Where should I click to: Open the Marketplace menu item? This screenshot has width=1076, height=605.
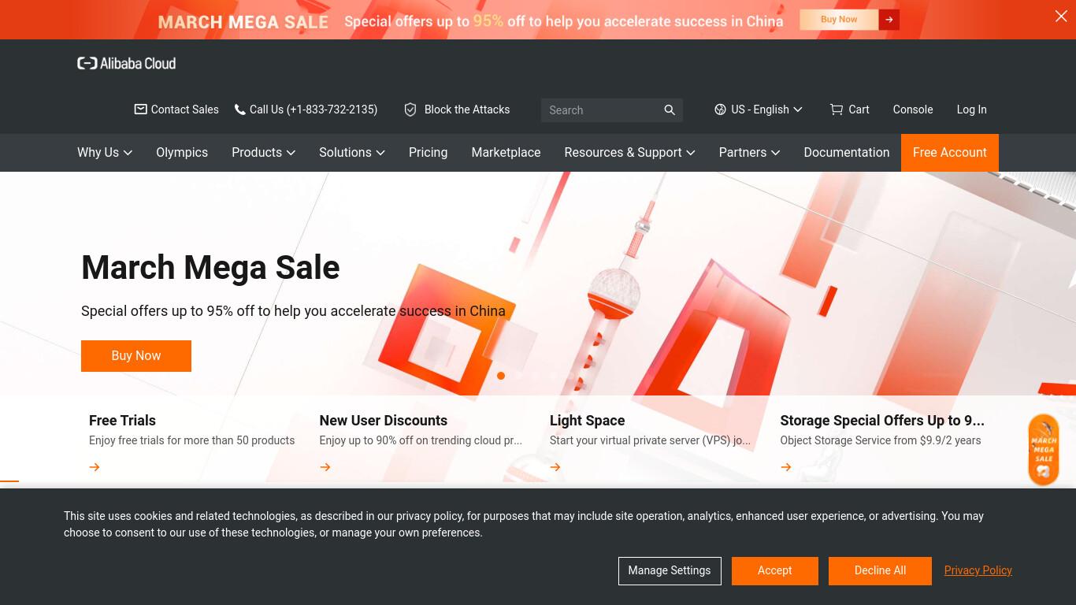tap(506, 153)
